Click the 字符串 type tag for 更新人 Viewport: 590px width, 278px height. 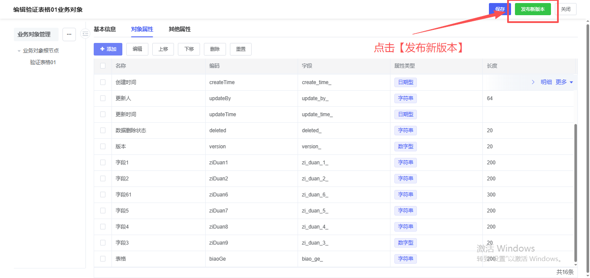pos(405,98)
